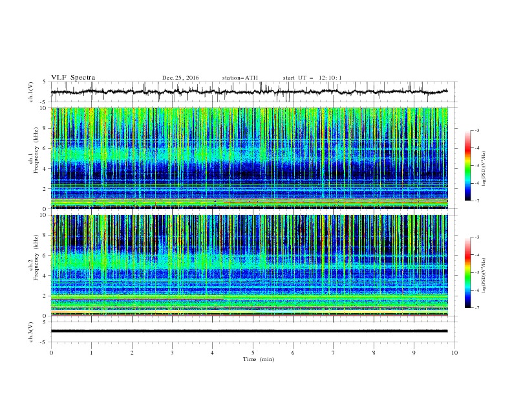
Task: Click the ch.2 frequency axis "2" tick label
Action: click(x=45, y=296)
